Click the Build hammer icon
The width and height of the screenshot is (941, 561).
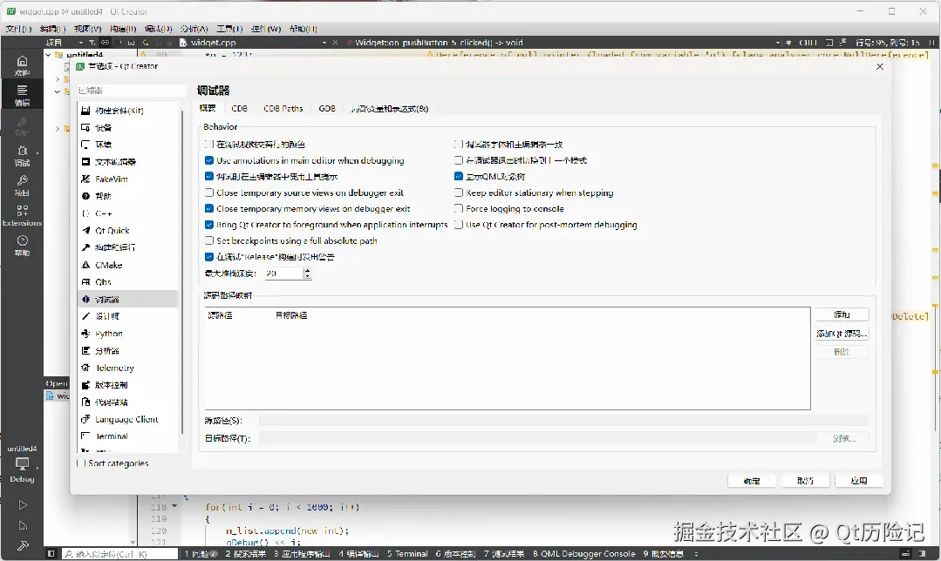click(22, 546)
